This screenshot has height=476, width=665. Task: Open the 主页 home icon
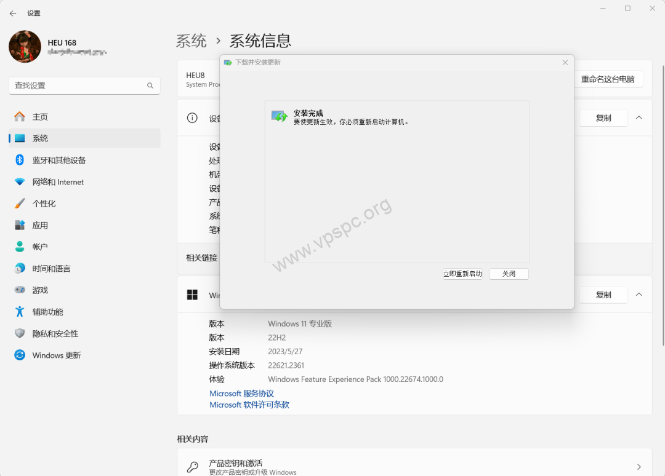point(20,116)
